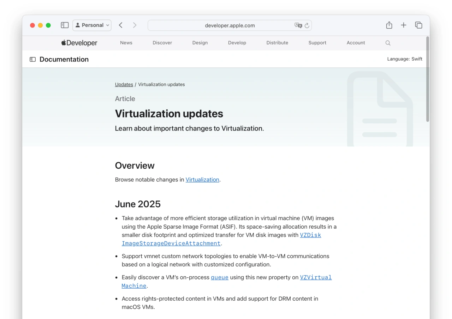Open the search magnifier in nav bar
Image resolution: width=452 pixels, height=319 pixels.
point(388,43)
